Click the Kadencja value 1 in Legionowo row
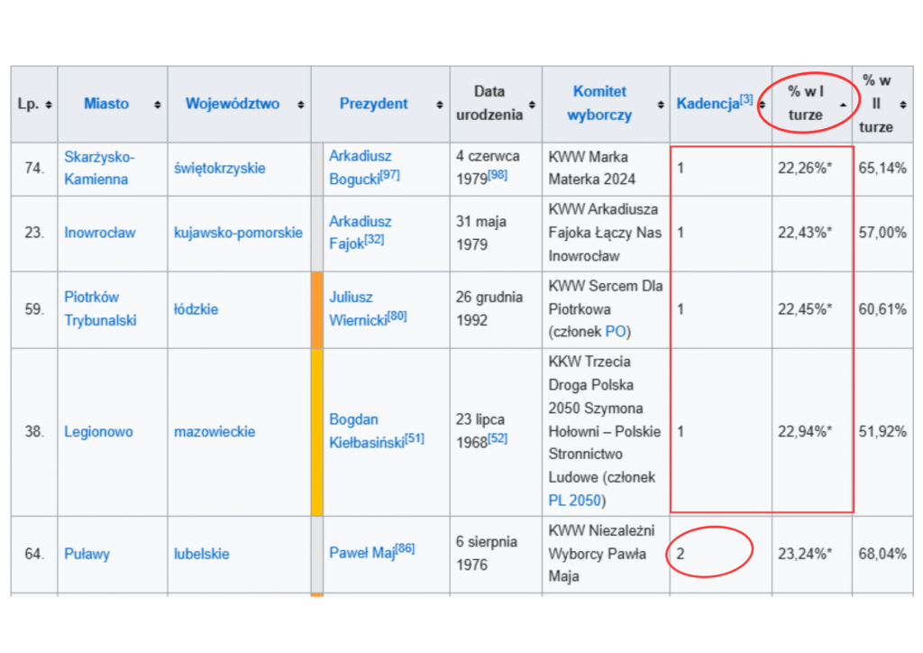The image size is (923, 653). [681, 432]
